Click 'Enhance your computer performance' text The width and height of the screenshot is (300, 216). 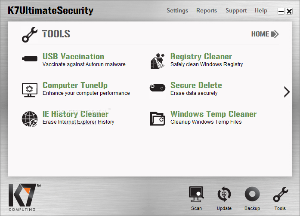pyautogui.click(x=86, y=93)
